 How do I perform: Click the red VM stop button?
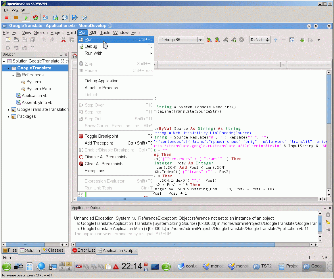point(6,18)
